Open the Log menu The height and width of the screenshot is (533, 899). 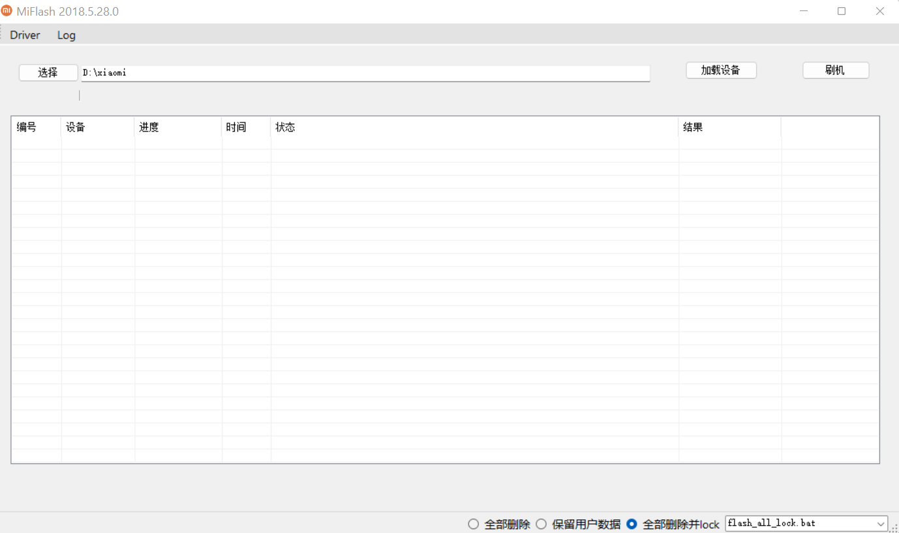[67, 35]
